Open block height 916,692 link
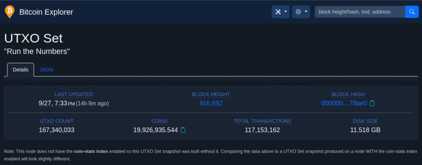422x165 pixels. tap(211, 103)
